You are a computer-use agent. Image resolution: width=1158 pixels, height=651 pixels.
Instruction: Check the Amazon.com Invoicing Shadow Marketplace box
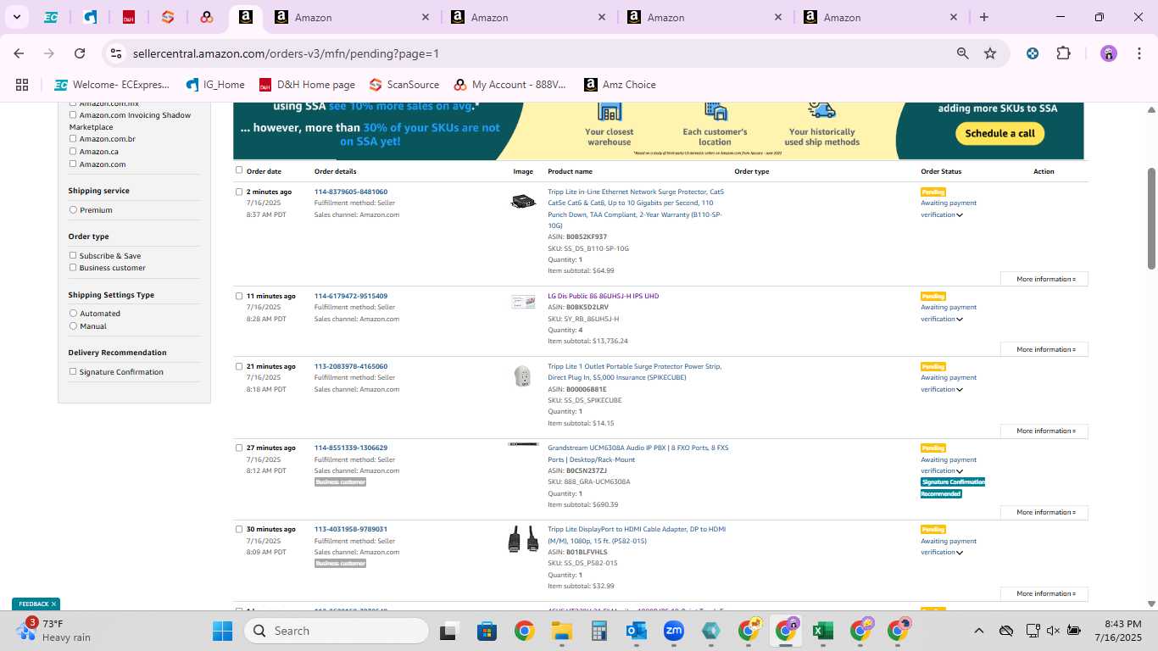tap(73, 115)
